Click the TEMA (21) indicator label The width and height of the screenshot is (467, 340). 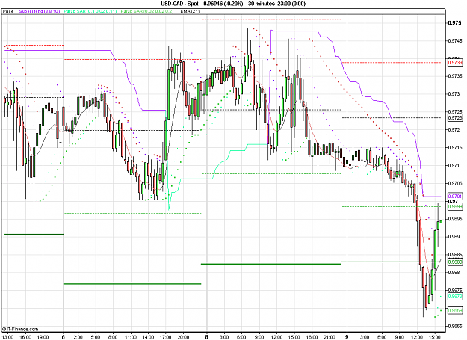(x=188, y=11)
